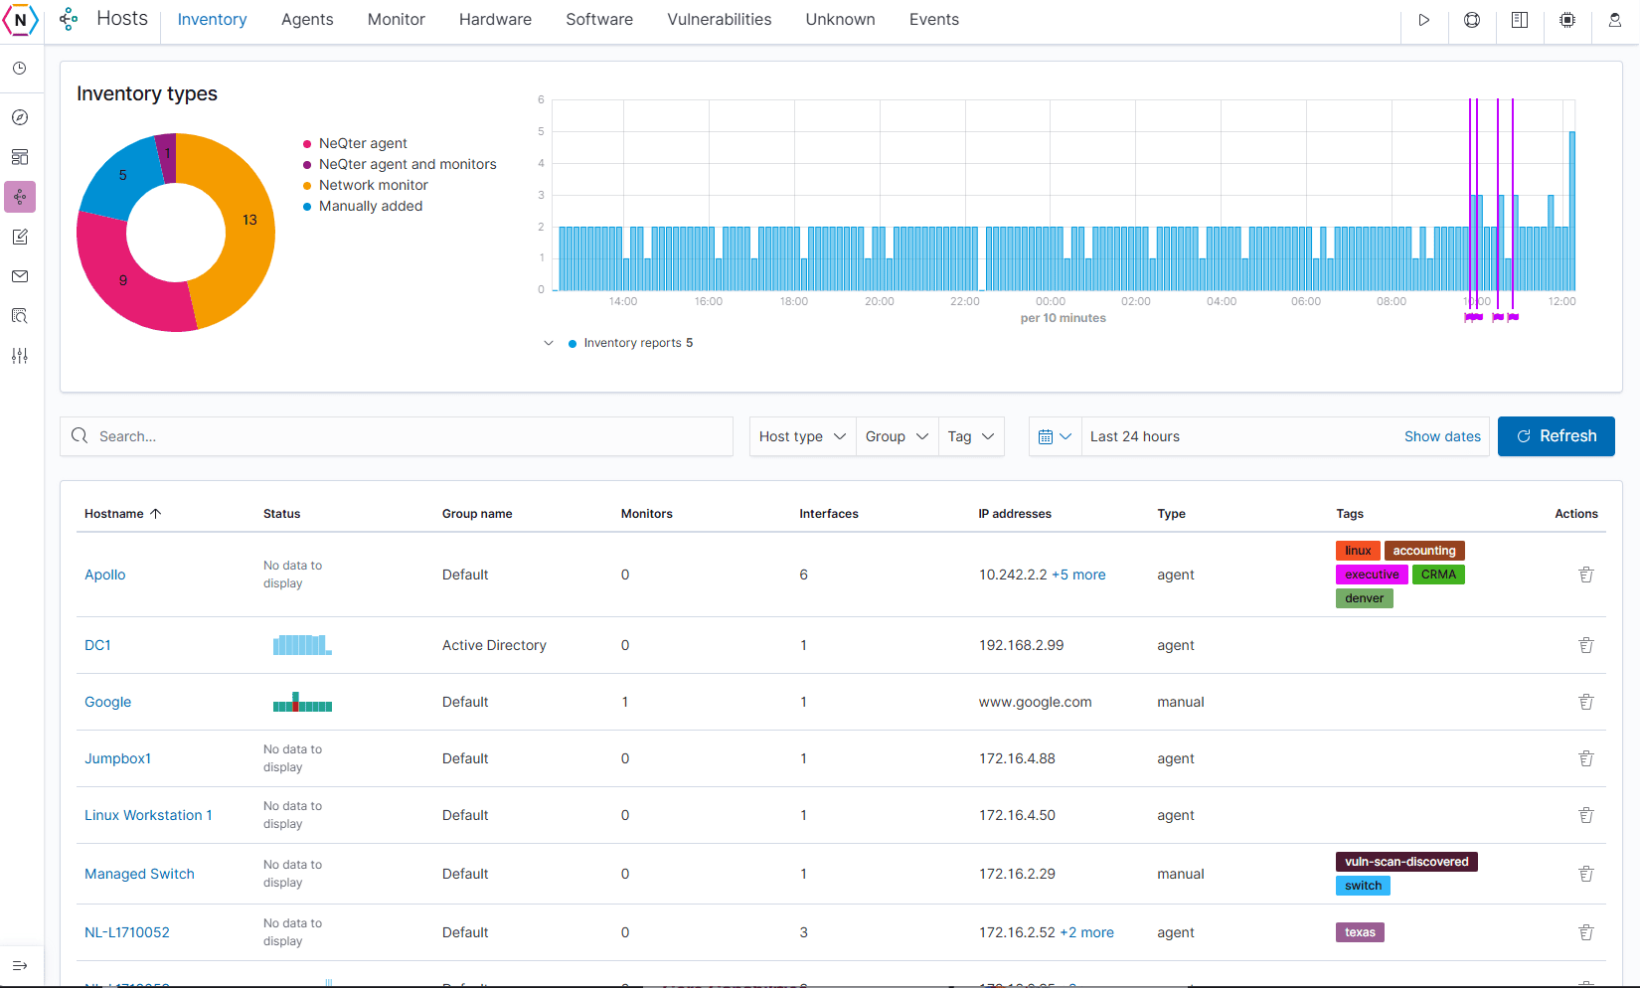The height and width of the screenshot is (988, 1640).
Task: Switch to the Vulnerabilities tab
Action: click(x=719, y=20)
